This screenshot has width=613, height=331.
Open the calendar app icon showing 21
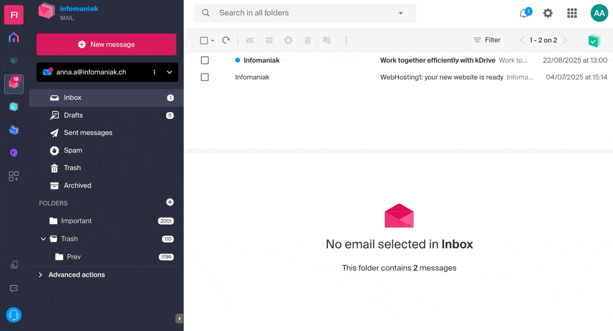[x=14, y=107]
